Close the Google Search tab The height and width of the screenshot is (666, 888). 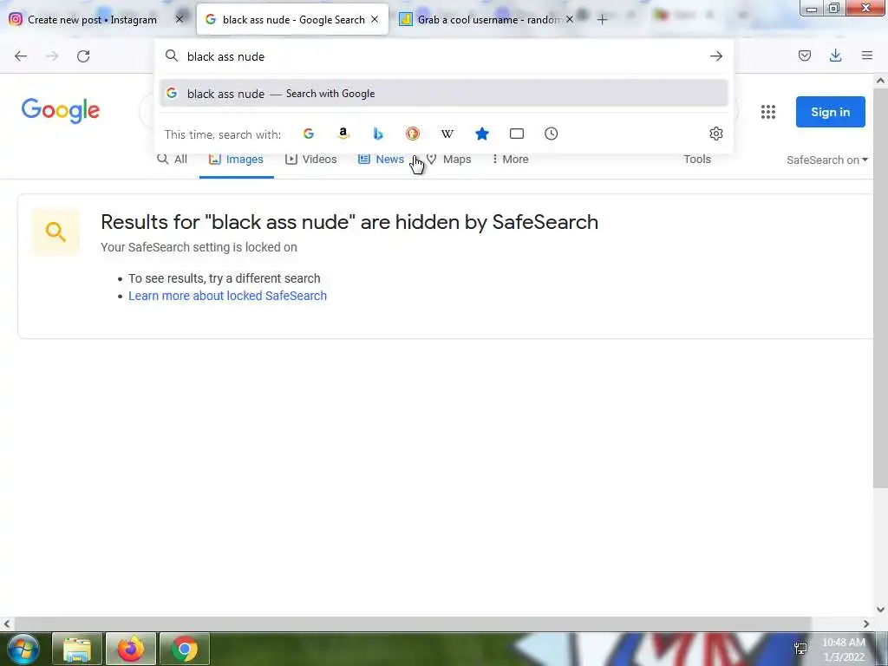pos(375,19)
